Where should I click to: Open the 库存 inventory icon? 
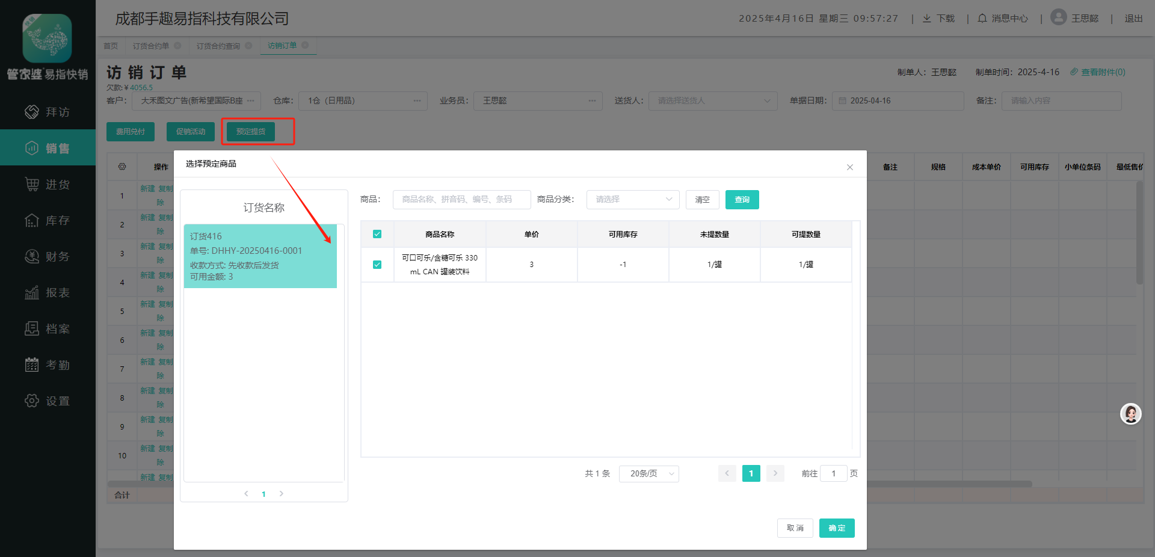click(32, 220)
